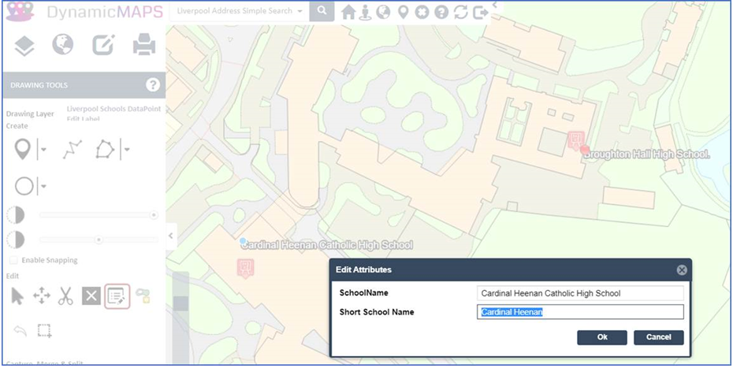Click the edit attributes tool
The image size is (733, 368).
(x=117, y=296)
